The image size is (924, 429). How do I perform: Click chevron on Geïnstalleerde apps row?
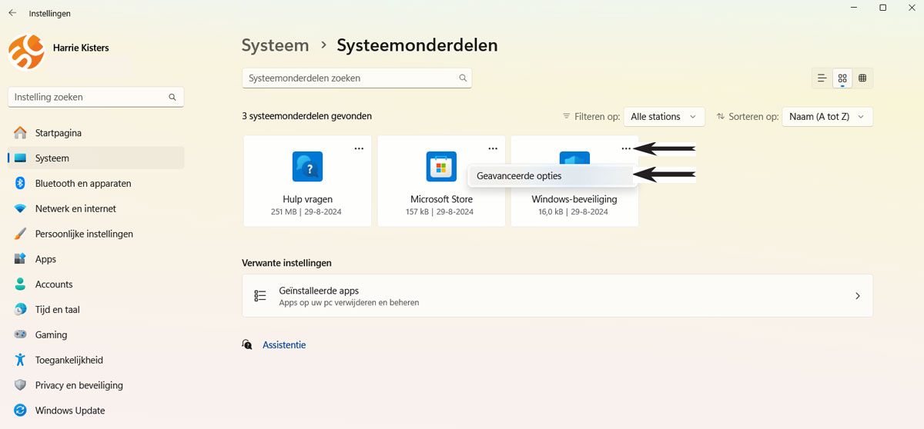pyautogui.click(x=858, y=296)
